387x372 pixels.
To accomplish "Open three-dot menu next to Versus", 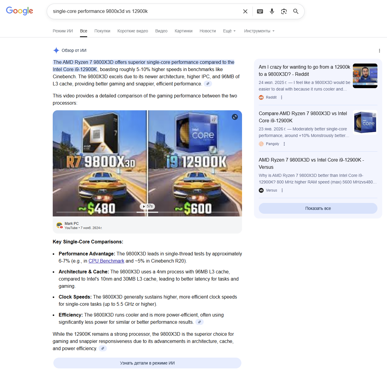I will [282, 190].
